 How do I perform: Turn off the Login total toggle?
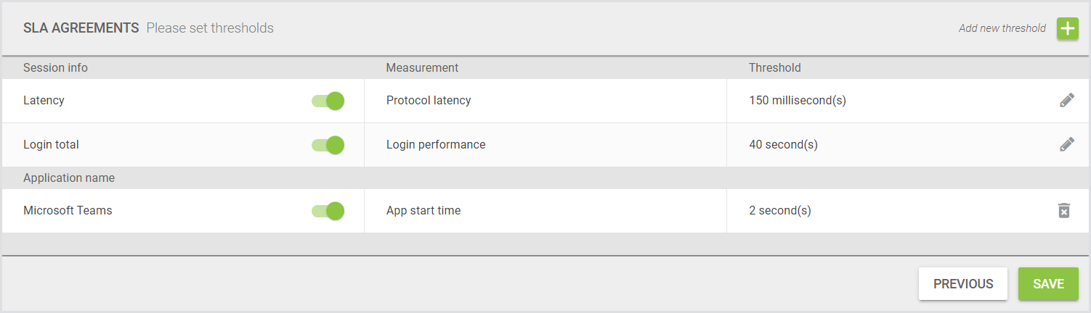[x=328, y=145]
